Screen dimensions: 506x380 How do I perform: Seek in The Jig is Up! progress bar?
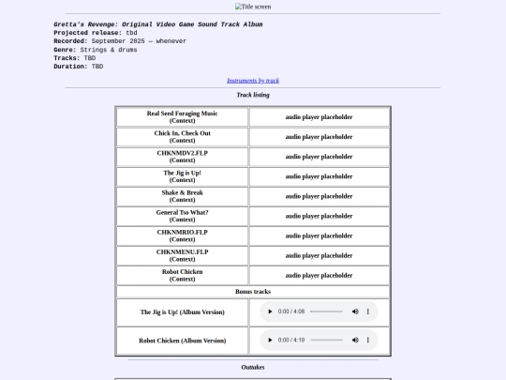pyautogui.click(x=326, y=312)
